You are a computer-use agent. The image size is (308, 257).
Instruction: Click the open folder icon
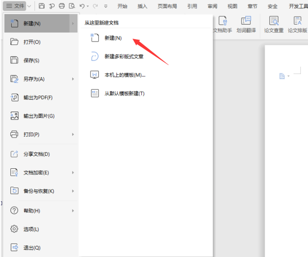(x=14, y=42)
